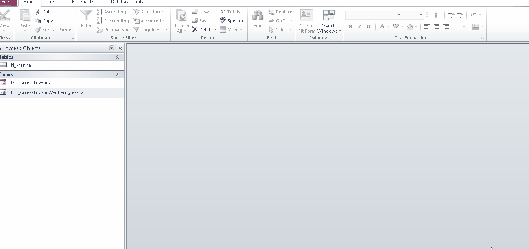Click the Find binoculars icon

[258, 16]
